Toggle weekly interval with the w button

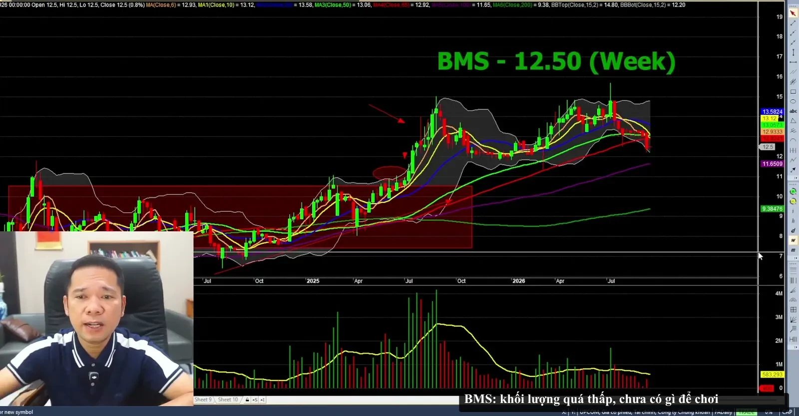point(793,240)
